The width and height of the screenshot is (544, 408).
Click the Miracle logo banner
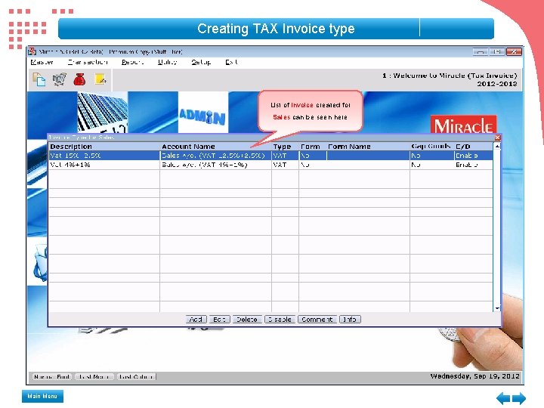(x=463, y=125)
